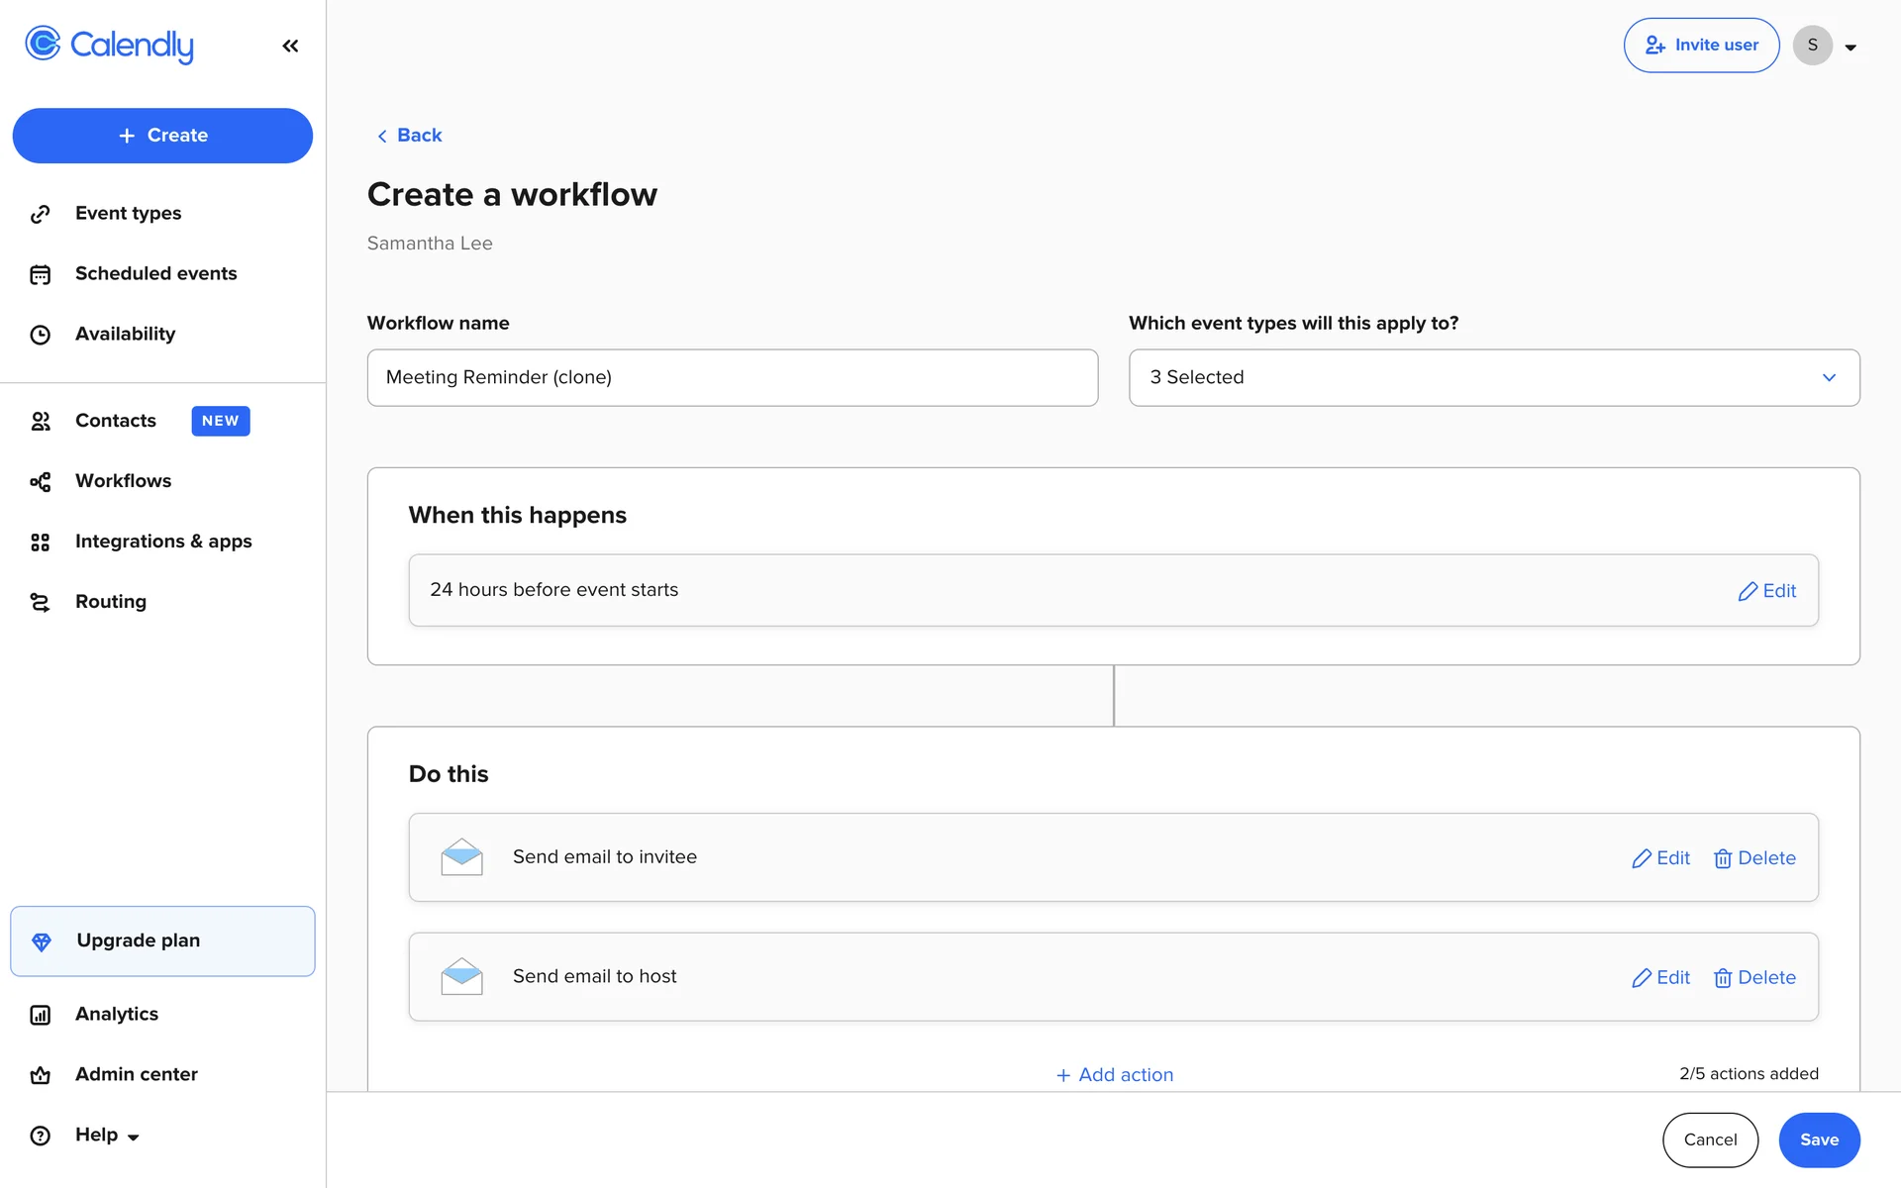The height and width of the screenshot is (1188, 1901).
Task: Expand the Help menu
Action: pos(107,1136)
